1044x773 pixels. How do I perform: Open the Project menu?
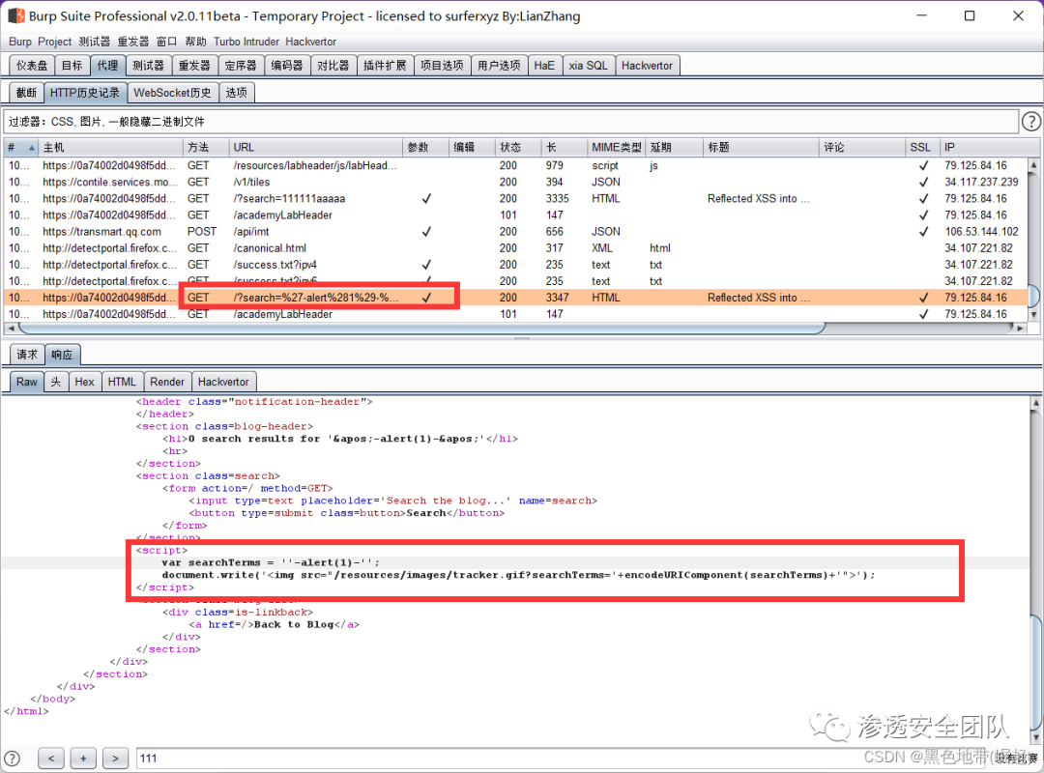(54, 42)
